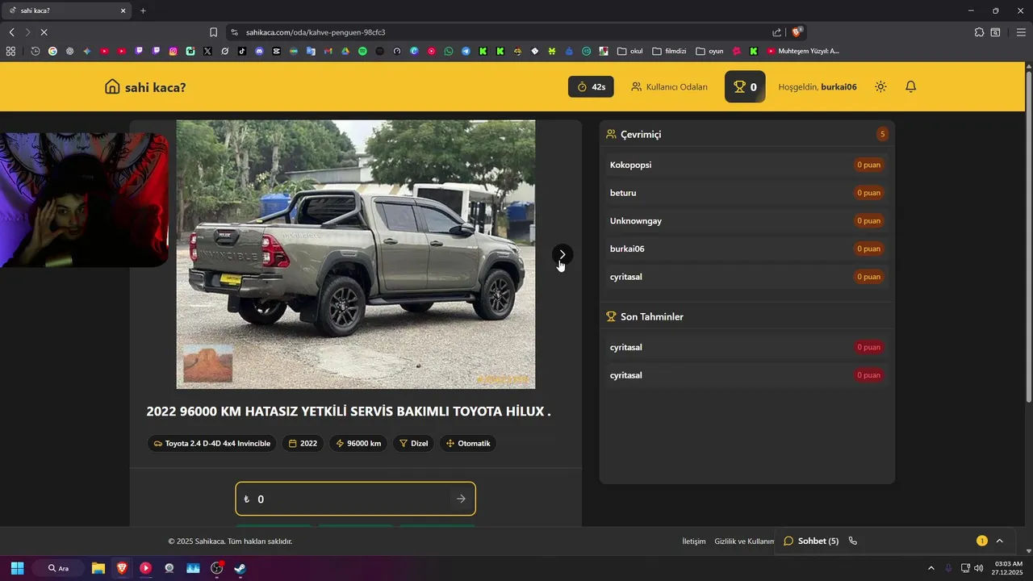Open the Gmail bookmark icon
The height and width of the screenshot is (581, 1033).
(328, 51)
